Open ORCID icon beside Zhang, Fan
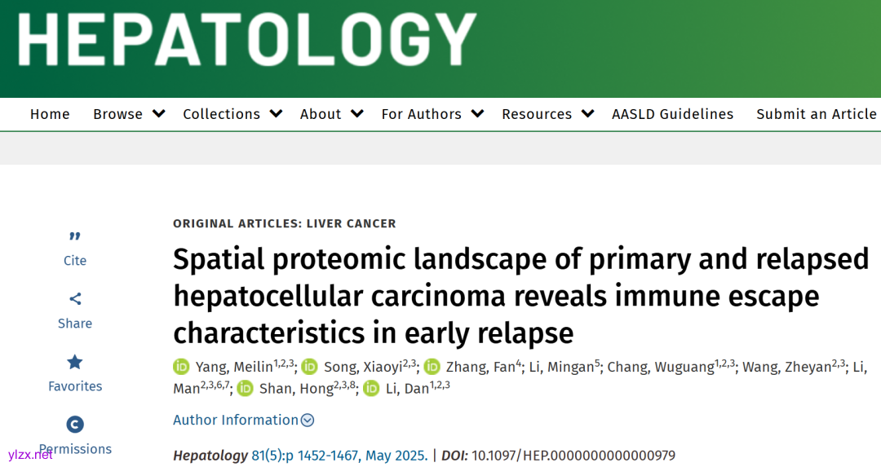Screen dimensions: 881x467 point(432,367)
